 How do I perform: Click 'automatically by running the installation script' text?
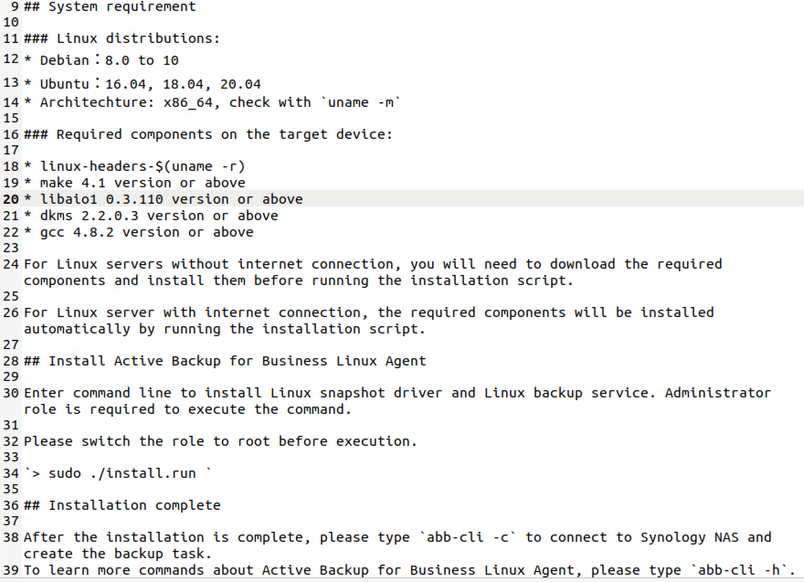click(x=225, y=329)
